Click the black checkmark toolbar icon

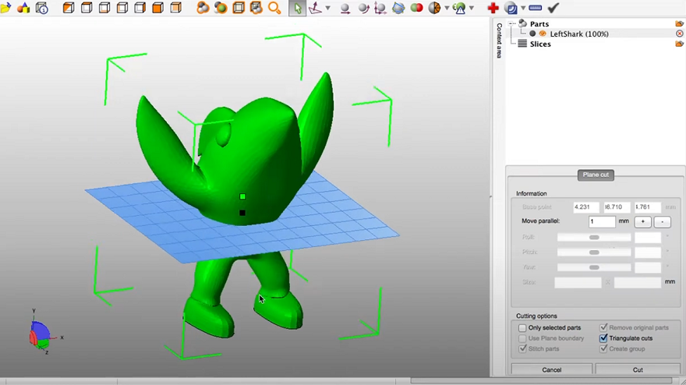point(553,8)
